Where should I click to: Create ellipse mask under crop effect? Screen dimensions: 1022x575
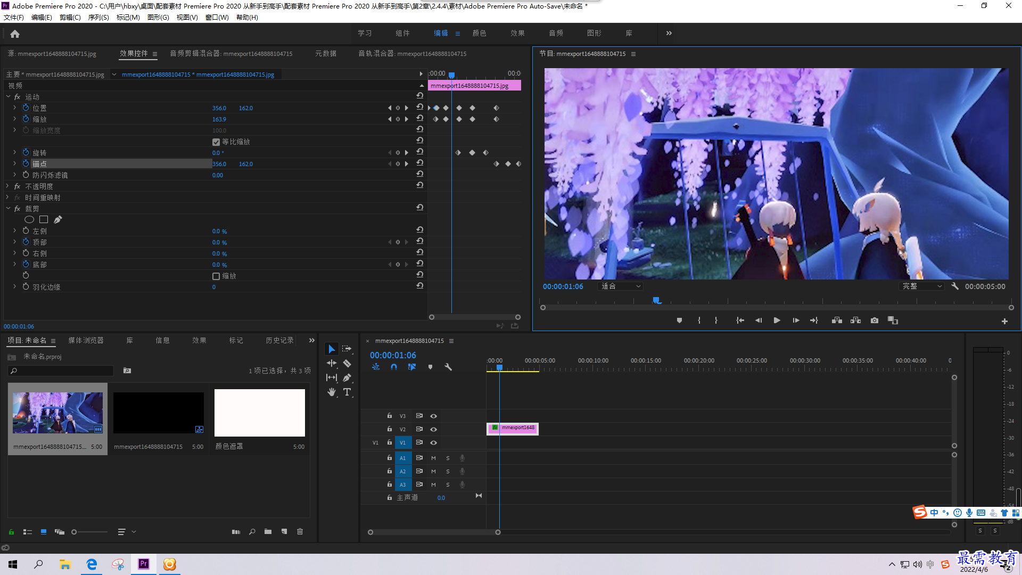coord(29,220)
